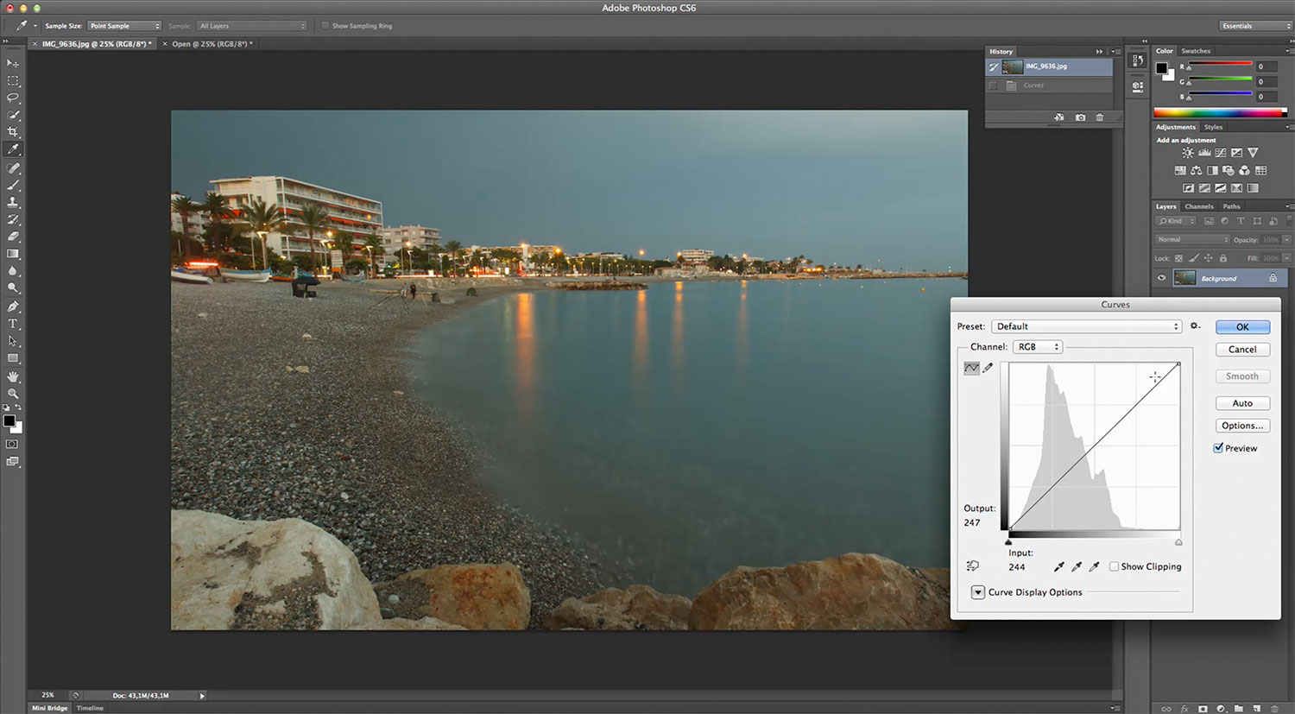Expand the Curve Display Options section
This screenshot has height=714, width=1295.
point(978,592)
